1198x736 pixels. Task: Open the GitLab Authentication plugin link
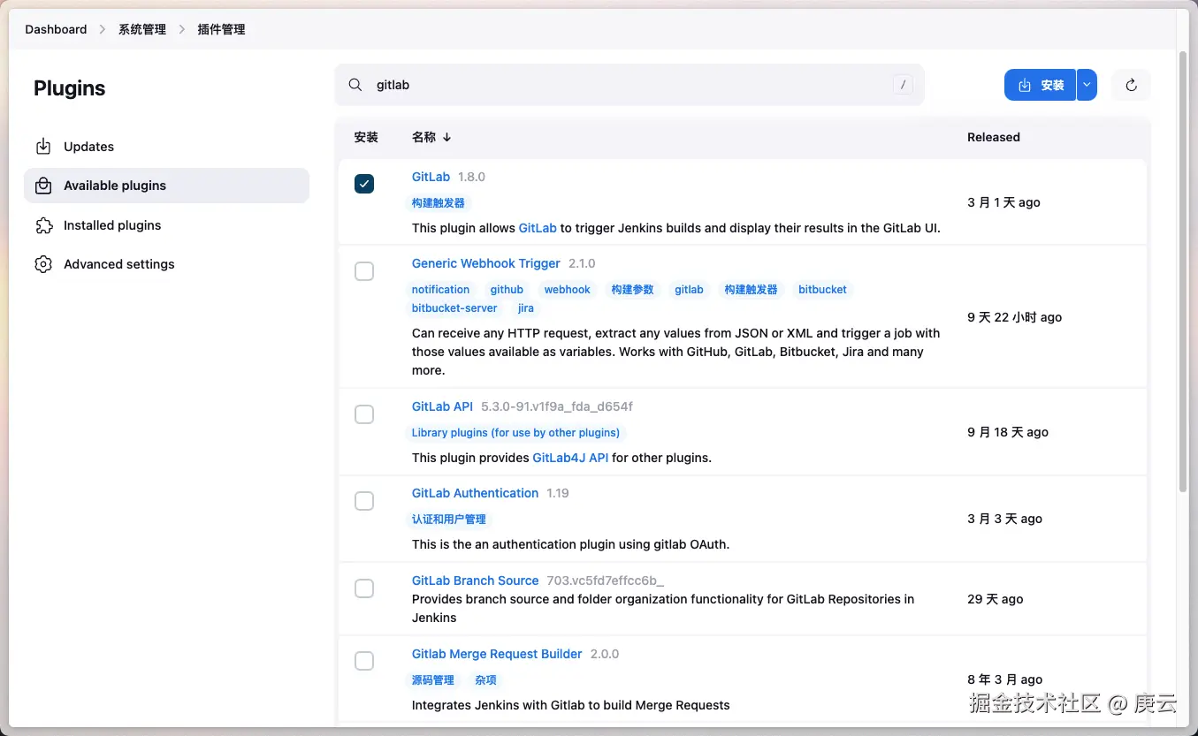point(475,493)
